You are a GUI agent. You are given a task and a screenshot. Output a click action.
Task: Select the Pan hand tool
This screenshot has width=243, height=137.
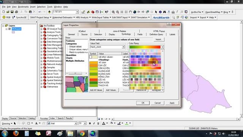pos(130,12)
